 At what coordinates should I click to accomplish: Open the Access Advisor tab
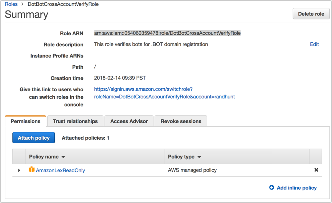click(x=129, y=121)
